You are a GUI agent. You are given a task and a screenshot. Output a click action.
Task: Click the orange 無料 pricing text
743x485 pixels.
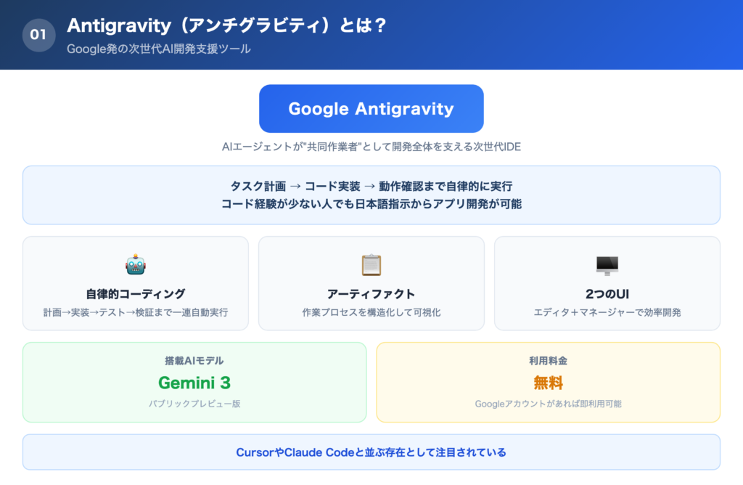[x=548, y=382]
